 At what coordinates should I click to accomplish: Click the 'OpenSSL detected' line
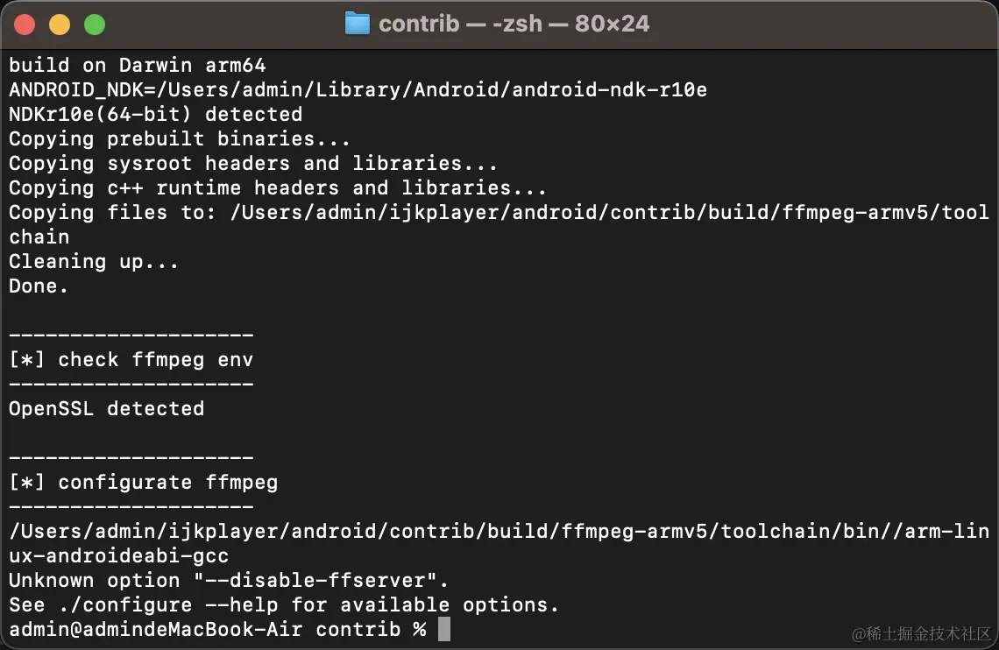(x=106, y=408)
